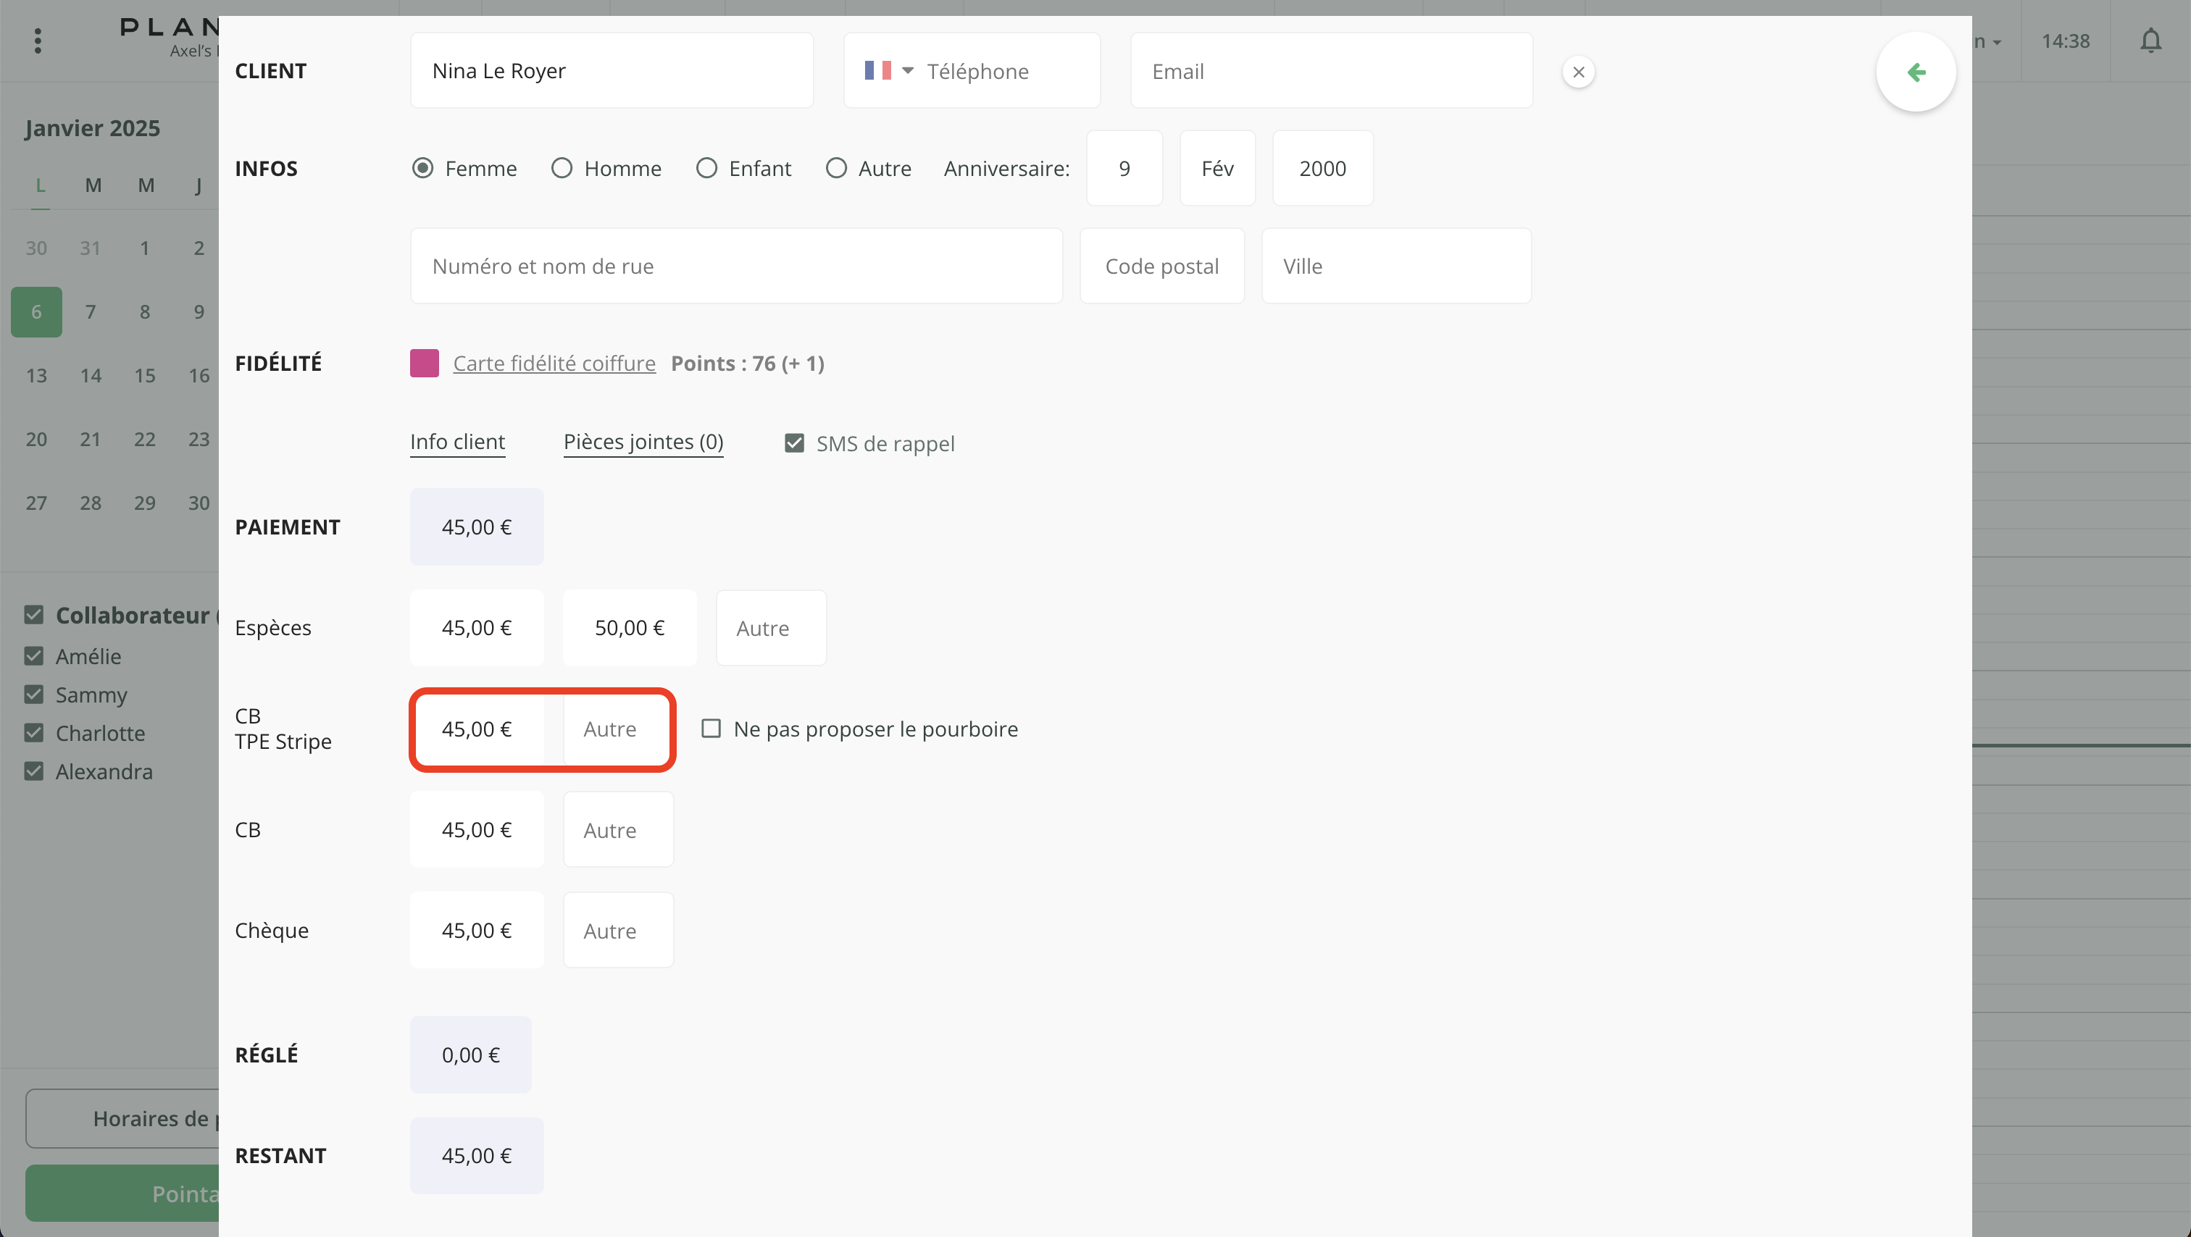Click the green back arrow button
Screen dimensions: 2191x1237
coord(1916,72)
